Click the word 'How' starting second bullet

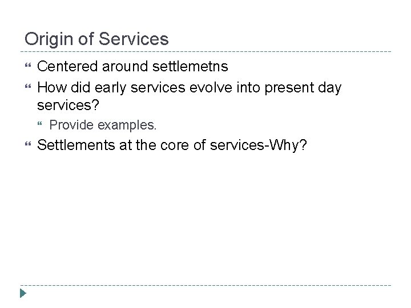point(50,88)
